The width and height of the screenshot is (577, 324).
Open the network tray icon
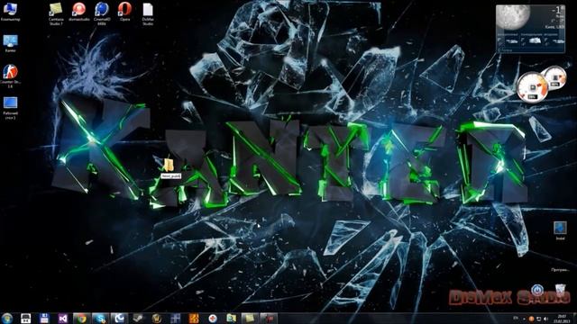(539, 319)
